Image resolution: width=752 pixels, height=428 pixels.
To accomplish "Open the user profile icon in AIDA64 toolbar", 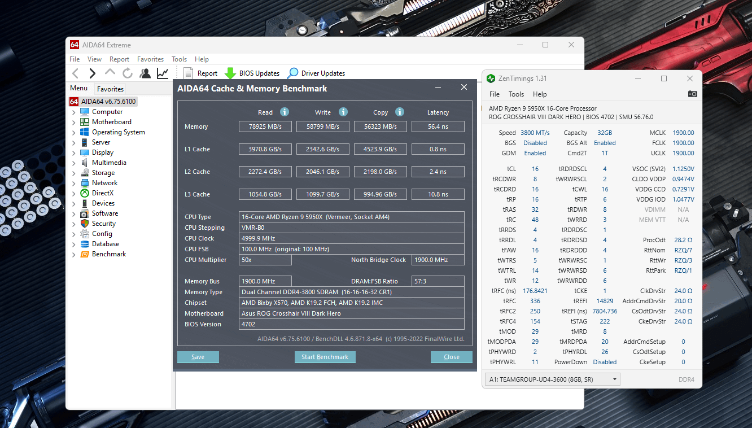I will point(145,73).
